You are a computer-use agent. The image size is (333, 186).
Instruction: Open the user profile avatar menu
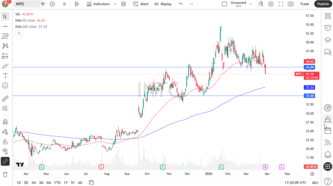pos(6,4)
